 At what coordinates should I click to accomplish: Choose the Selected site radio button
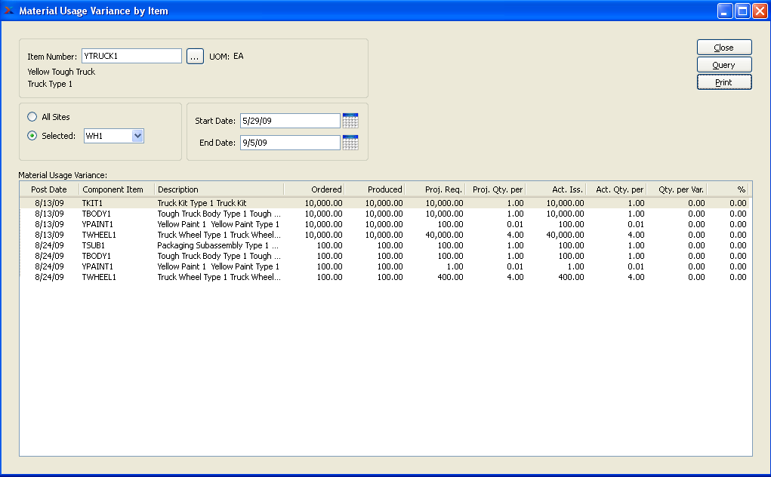tap(32, 136)
